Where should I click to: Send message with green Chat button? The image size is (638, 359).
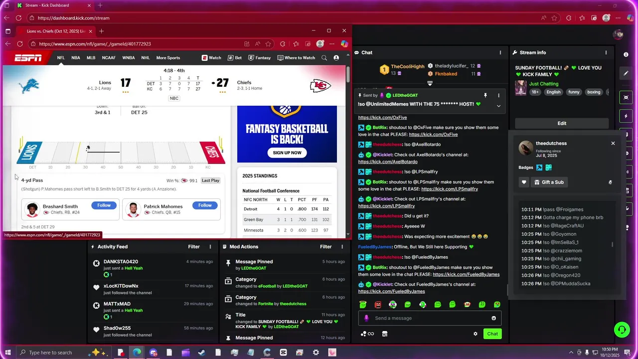click(x=492, y=334)
